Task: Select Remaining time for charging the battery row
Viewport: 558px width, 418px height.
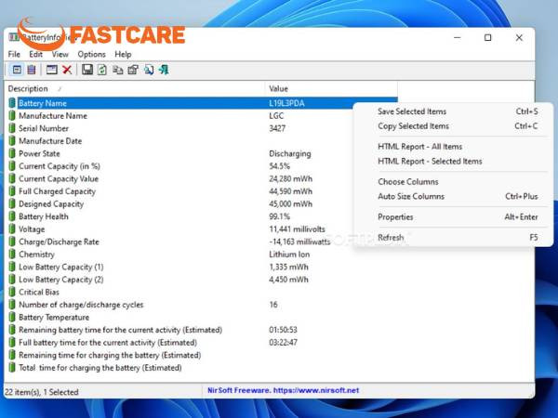Action: click(x=202, y=355)
